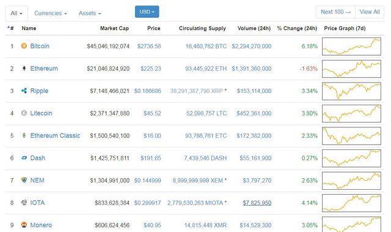Click Ethereum price $225.23

[151, 69]
